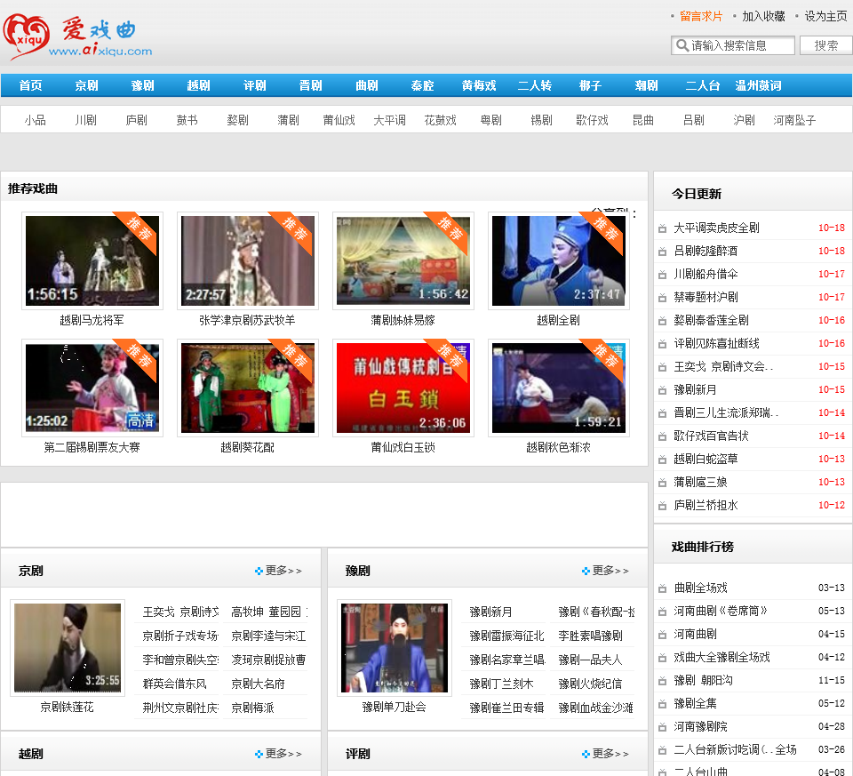853x776 pixels.
Task: Open 第二届锡剧票友大赛 thumbnail
Action: click(92, 388)
